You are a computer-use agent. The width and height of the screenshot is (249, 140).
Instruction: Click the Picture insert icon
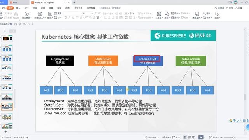(x=172, y=14)
